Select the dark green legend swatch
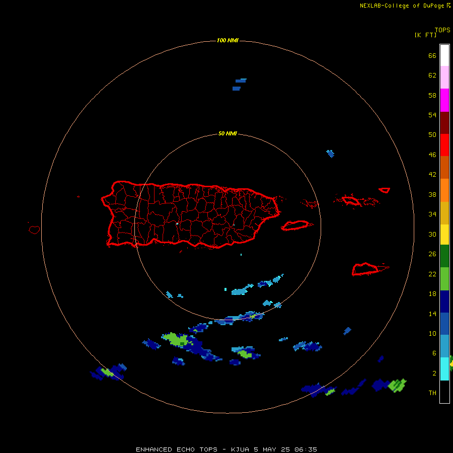This screenshot has width=453, height=453. (444, 256)
